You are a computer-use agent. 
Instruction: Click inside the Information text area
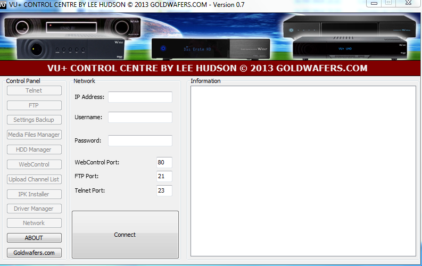click(x=303, y=171)
